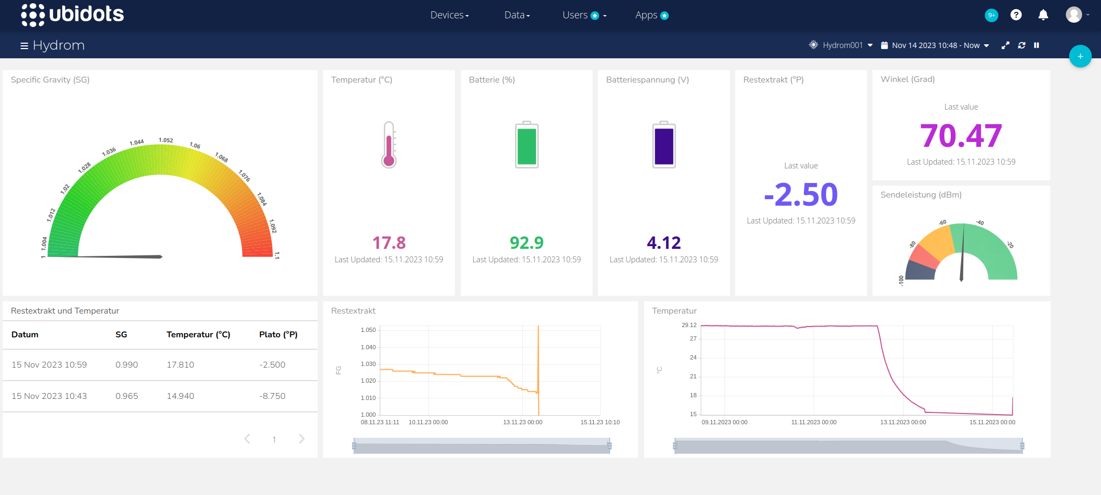This screenshot has width=1101, height=495.
Task: Click the 9+ updates badge
Action: (991, 15)
